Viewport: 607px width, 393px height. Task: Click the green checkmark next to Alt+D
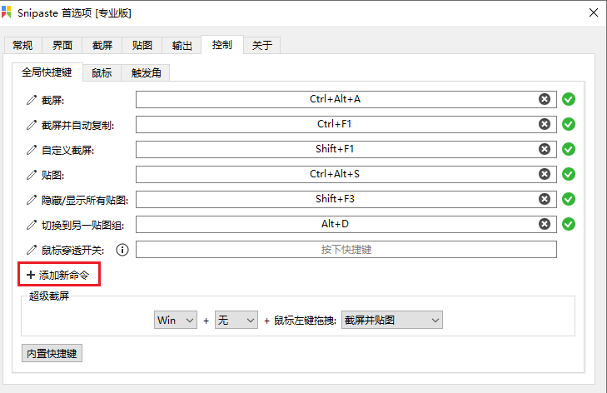(x=569, y=224)
